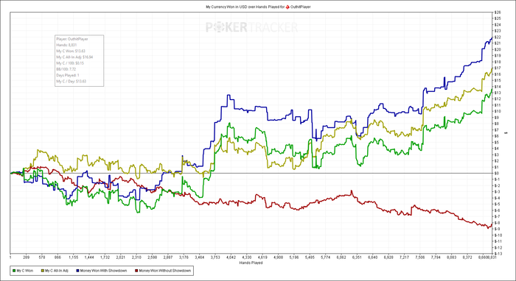
Task: Click 'My C / Day: $13.63' line
Action: [71, 81]
